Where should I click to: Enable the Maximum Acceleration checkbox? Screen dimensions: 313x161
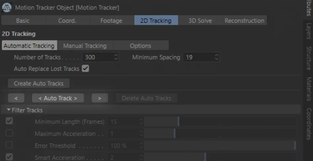point(9,133)
